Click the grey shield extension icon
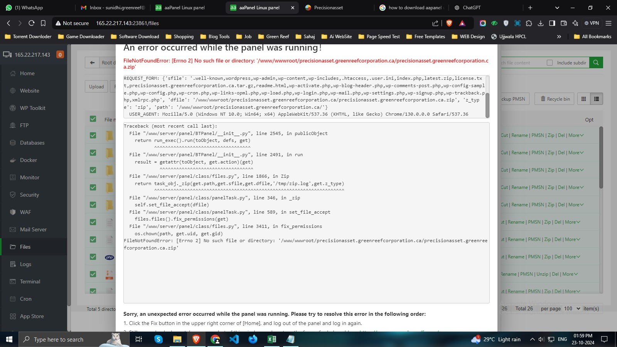The width and height of the screenshot is (617, 347). [x=506, y=23]
